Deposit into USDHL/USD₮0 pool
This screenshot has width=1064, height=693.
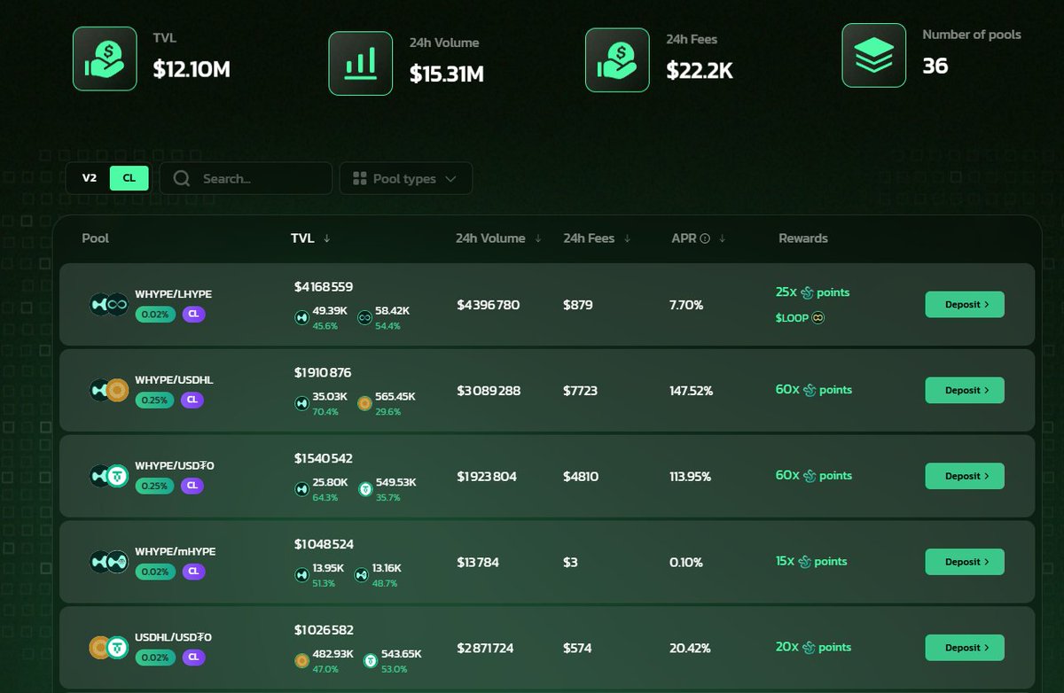965,648
